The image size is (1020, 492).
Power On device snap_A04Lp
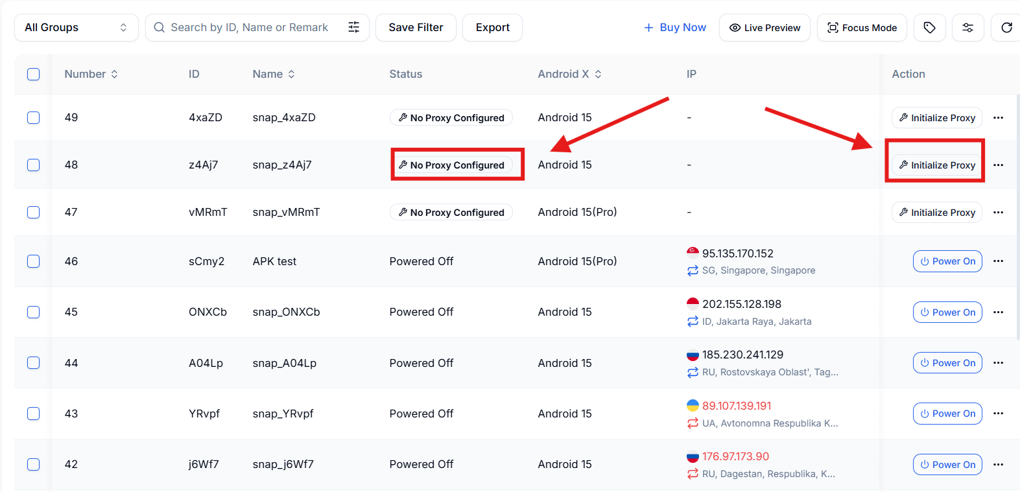click(947, 363)
